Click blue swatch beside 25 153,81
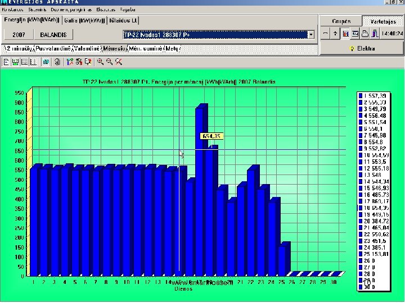The height and width of the screenshot is (303, 405). [x=361, y=254]
